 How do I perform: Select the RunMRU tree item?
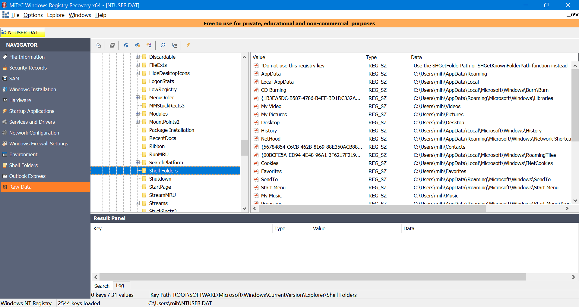click(159, 154)
